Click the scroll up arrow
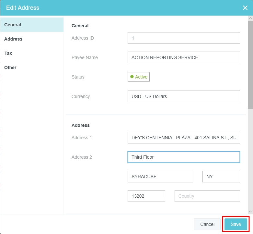 click(250, 18)
